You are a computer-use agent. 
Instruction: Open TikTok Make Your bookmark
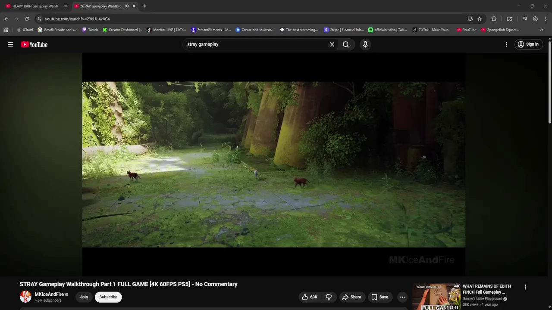431,30
